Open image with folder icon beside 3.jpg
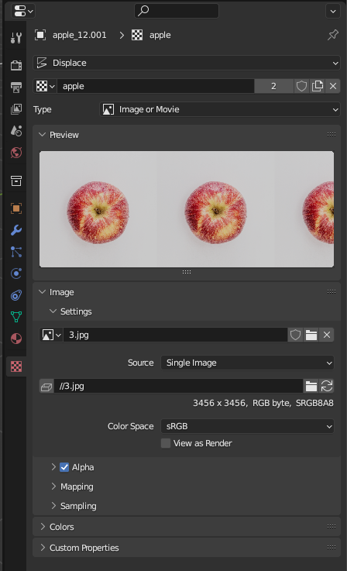The height and width of the screenshot is (571, 347). (x=311, y=335)
